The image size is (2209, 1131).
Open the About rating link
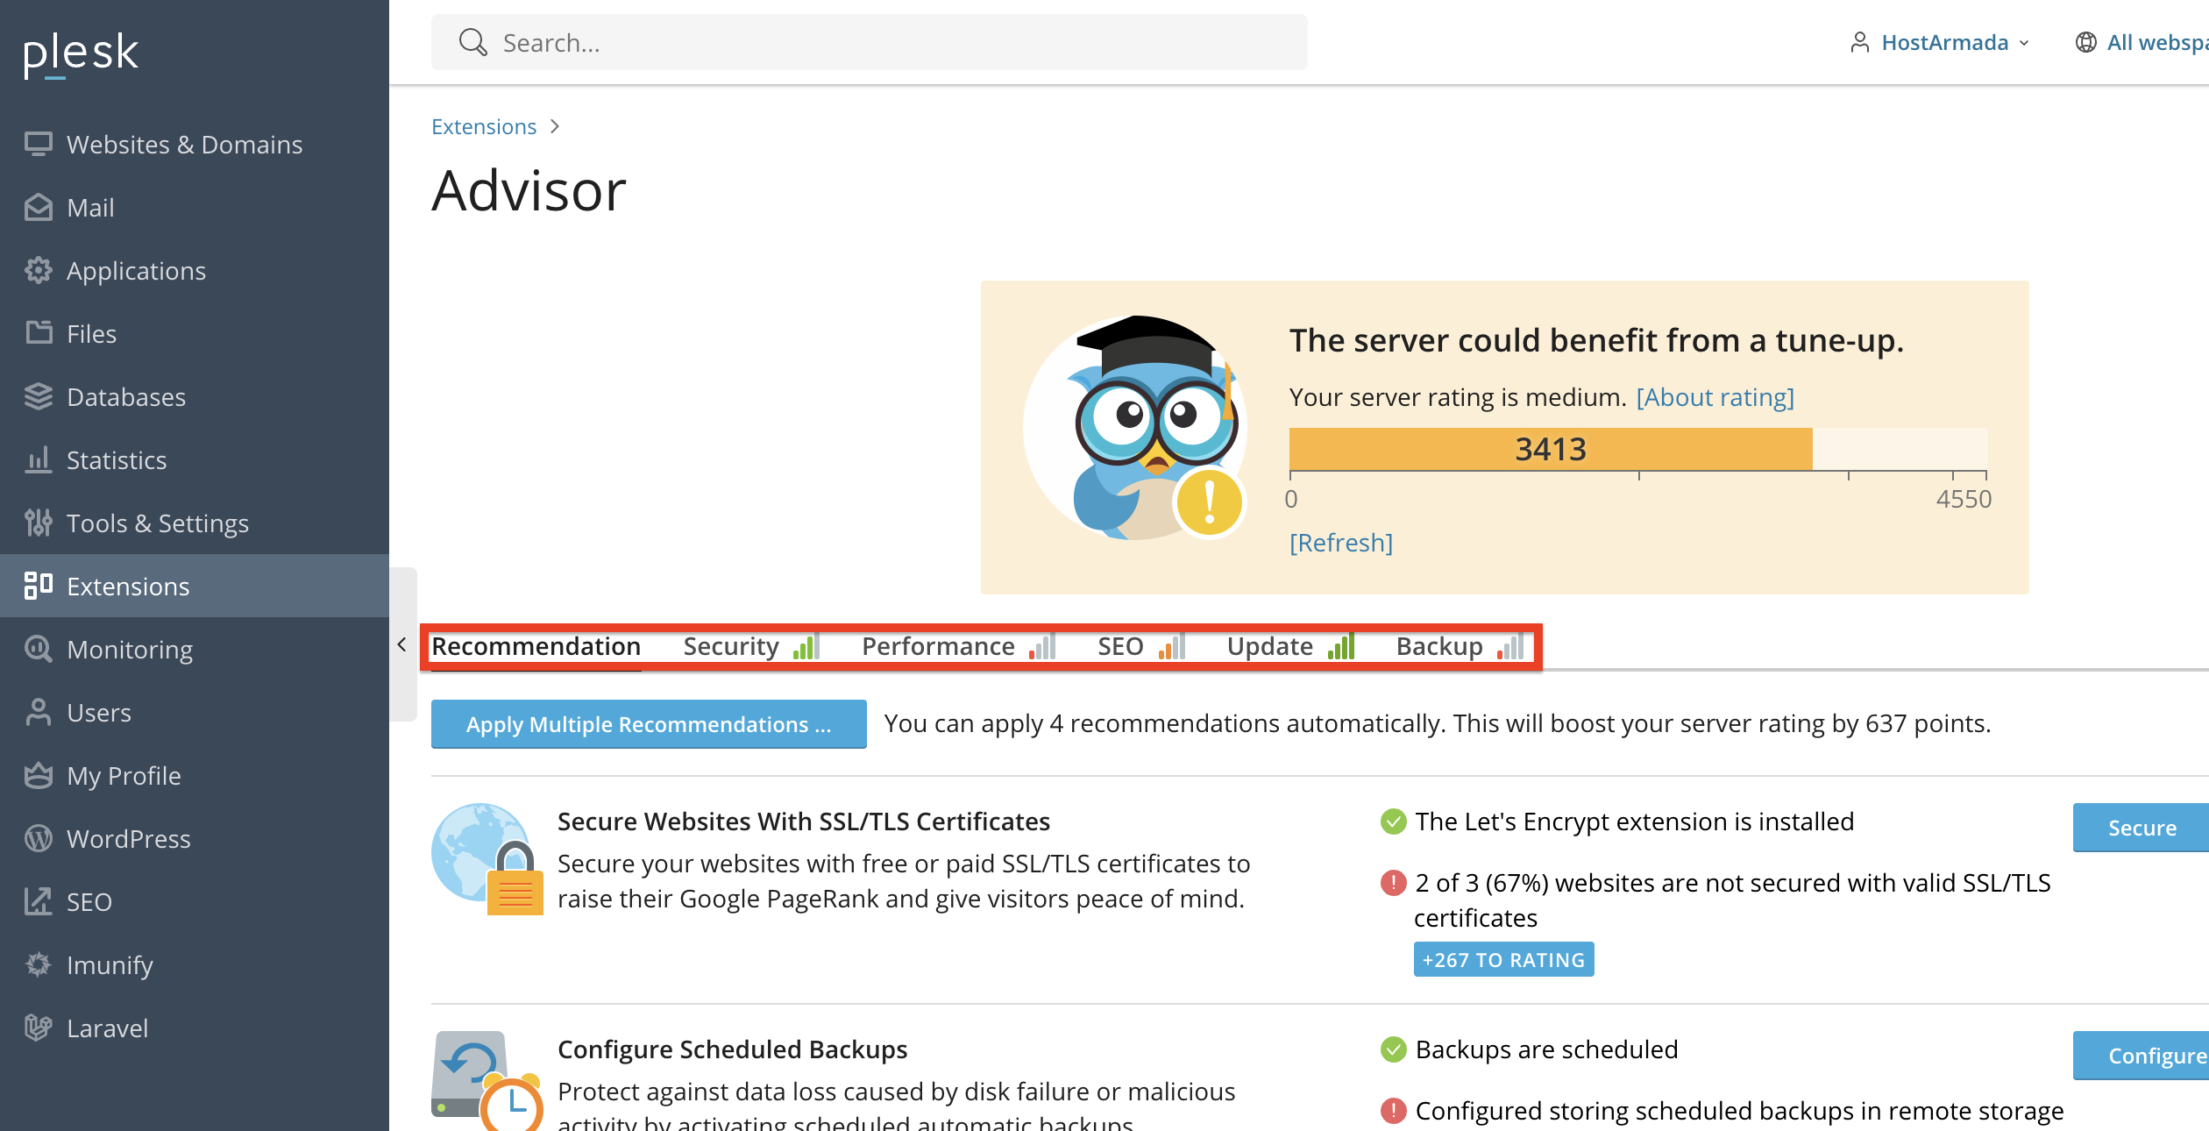pos(1715,397)
